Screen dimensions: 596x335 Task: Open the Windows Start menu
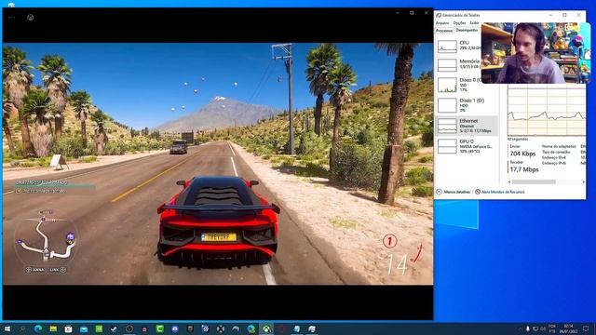7,328
